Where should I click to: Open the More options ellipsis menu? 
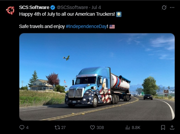tap(172, 8)
